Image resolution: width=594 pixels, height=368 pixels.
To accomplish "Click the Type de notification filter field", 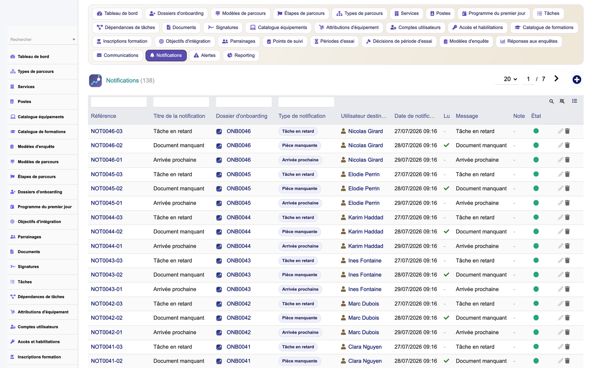I will [306, 102].
